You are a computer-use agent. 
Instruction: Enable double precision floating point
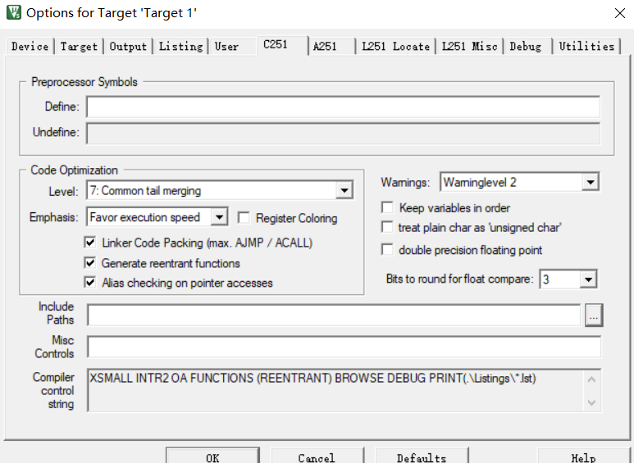387,250
